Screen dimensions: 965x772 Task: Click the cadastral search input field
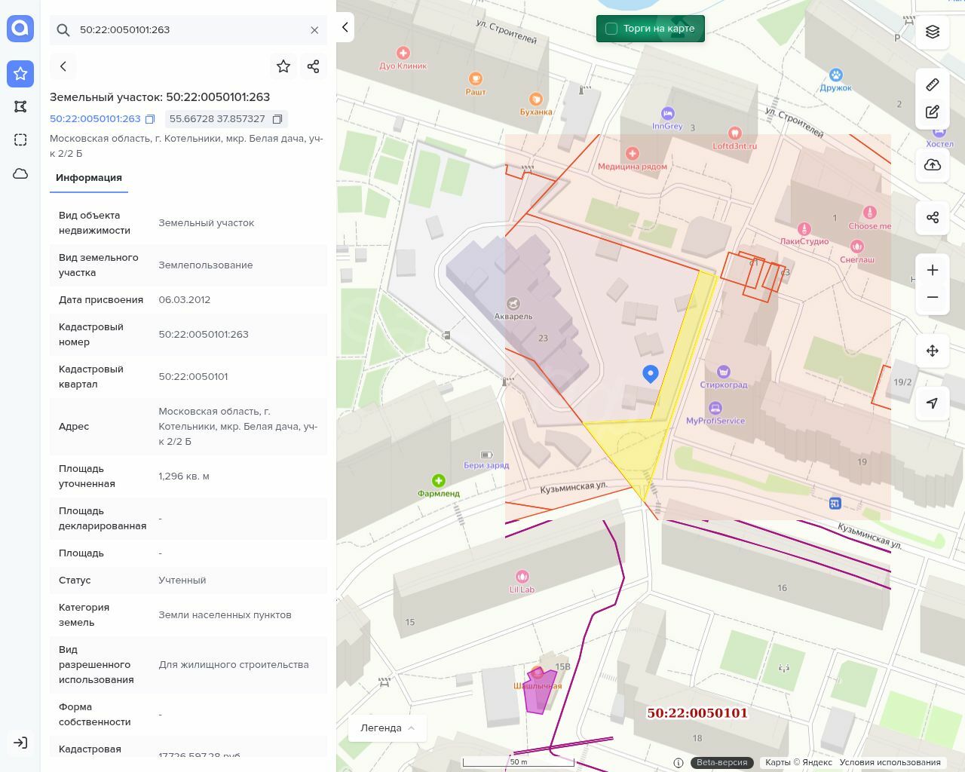[188, 30]
